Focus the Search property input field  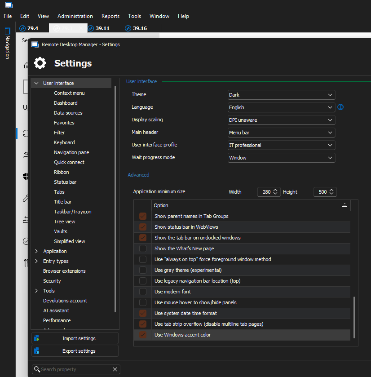(76, 369)
